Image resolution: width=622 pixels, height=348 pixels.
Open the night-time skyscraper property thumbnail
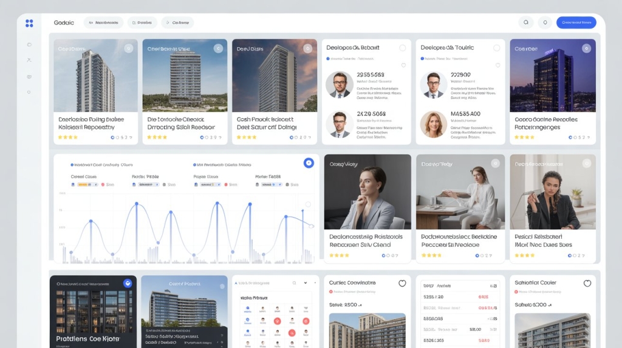552,76
